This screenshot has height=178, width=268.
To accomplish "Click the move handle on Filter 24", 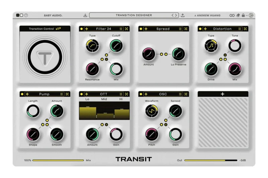I will 87,29.
